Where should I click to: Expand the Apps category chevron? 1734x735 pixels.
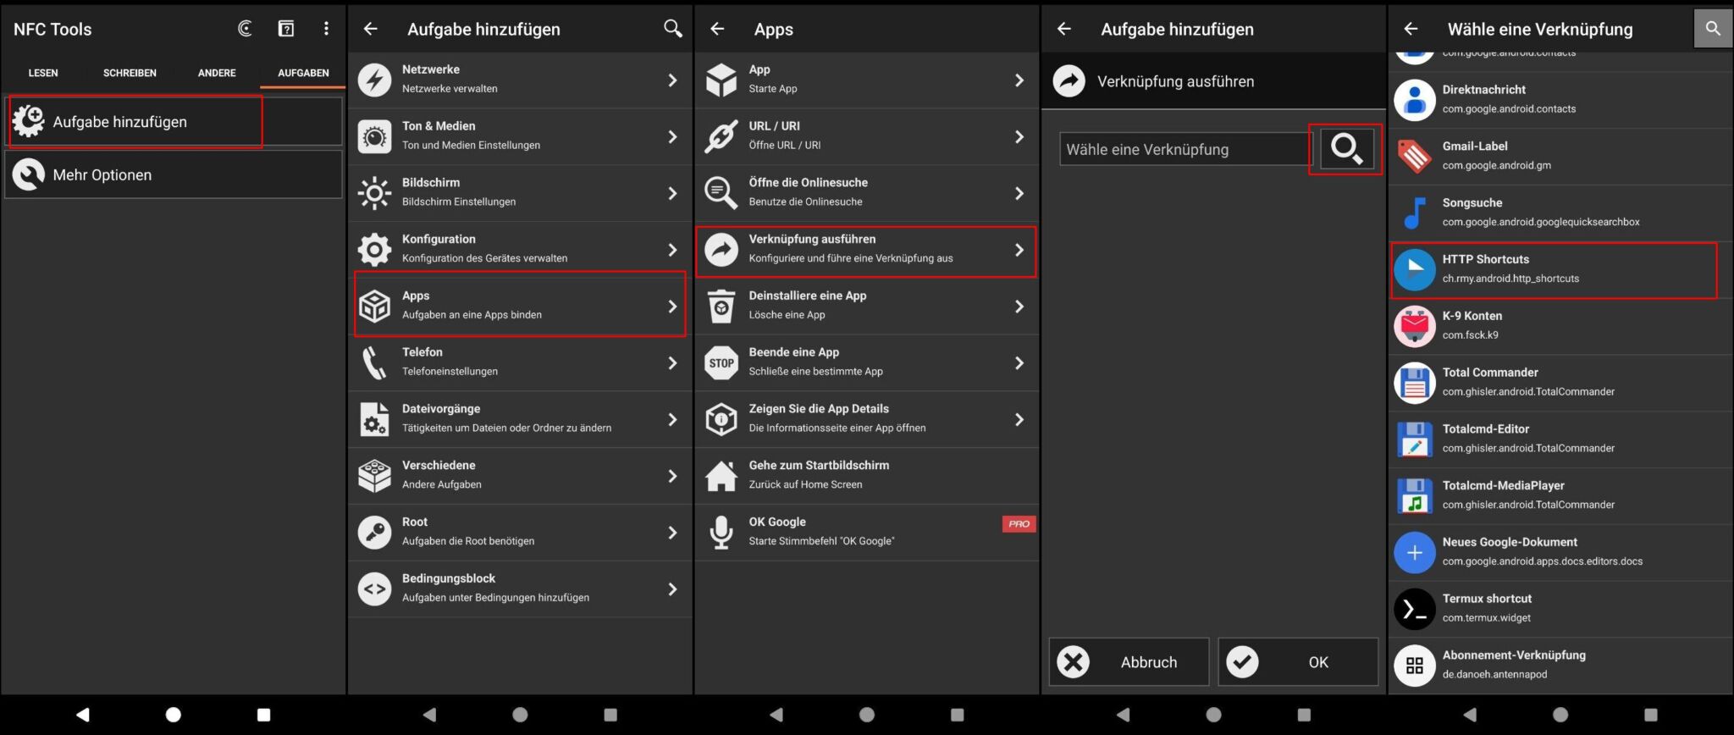[x=672, y=307]
